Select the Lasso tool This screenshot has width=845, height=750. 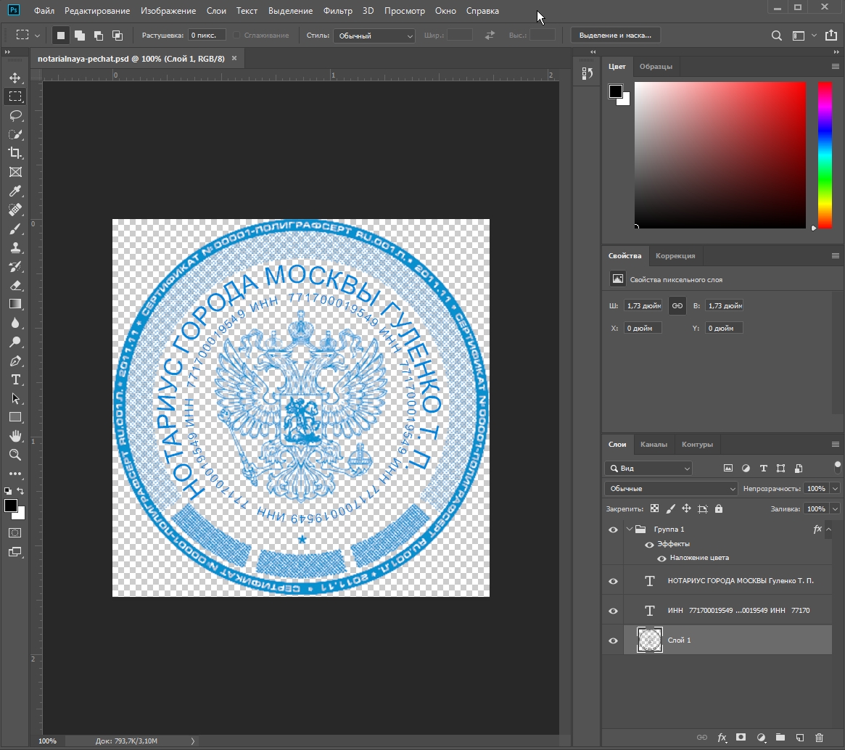tap(15, 115)
